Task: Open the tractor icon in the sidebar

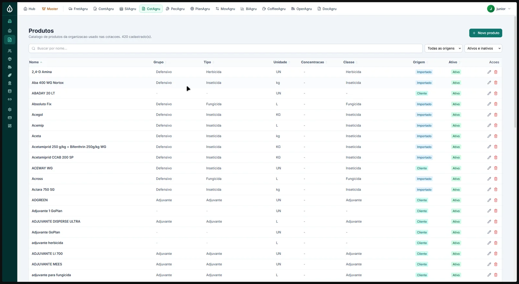Action: point(10,67)
